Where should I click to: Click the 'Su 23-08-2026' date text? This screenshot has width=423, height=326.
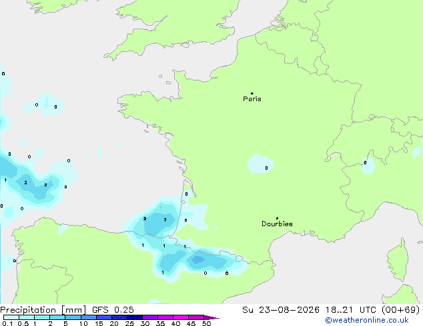pos(281,310)
